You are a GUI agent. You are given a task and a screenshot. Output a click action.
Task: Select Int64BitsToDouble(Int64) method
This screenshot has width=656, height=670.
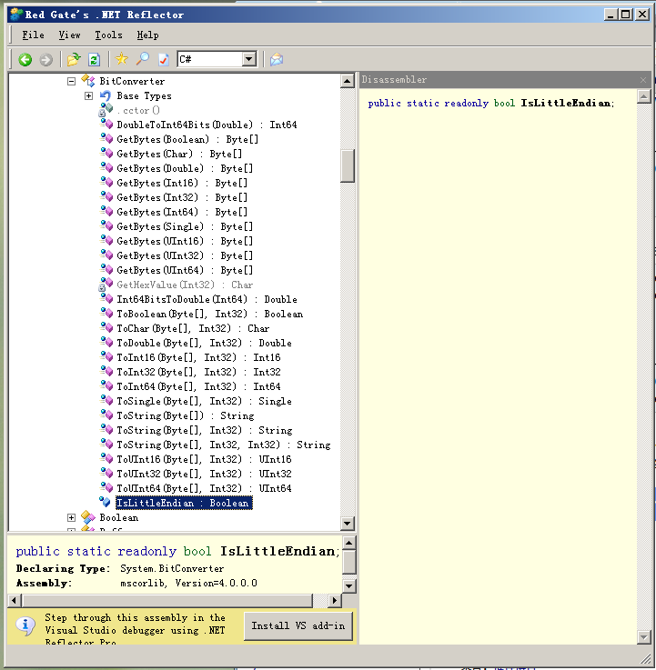pos(207,299)
